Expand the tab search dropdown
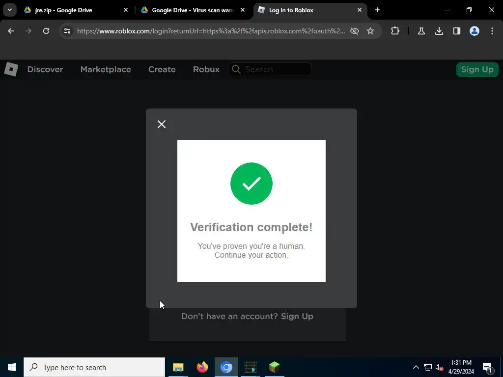Image resolution: width=503 pixels, height=377 pixels. pyautogui.click(x=10, y=10)
